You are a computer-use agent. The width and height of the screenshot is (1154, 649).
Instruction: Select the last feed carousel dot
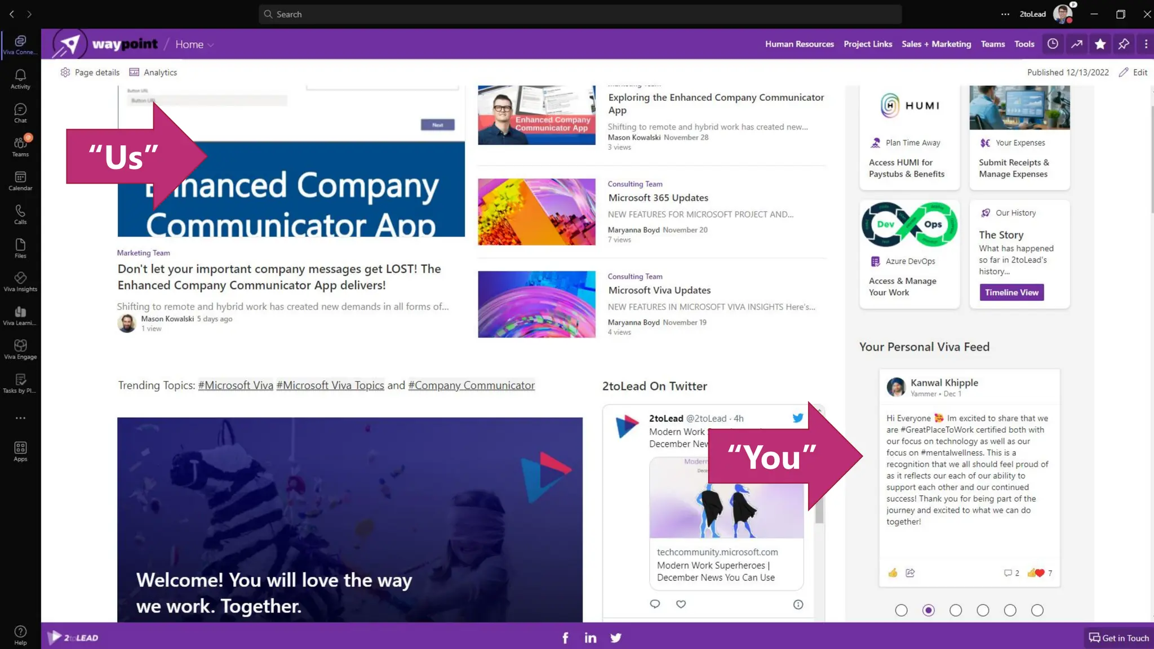click(x=1037, y=610)
